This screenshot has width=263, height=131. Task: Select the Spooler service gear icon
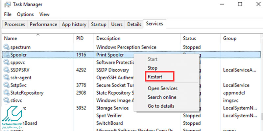[6, 54]
